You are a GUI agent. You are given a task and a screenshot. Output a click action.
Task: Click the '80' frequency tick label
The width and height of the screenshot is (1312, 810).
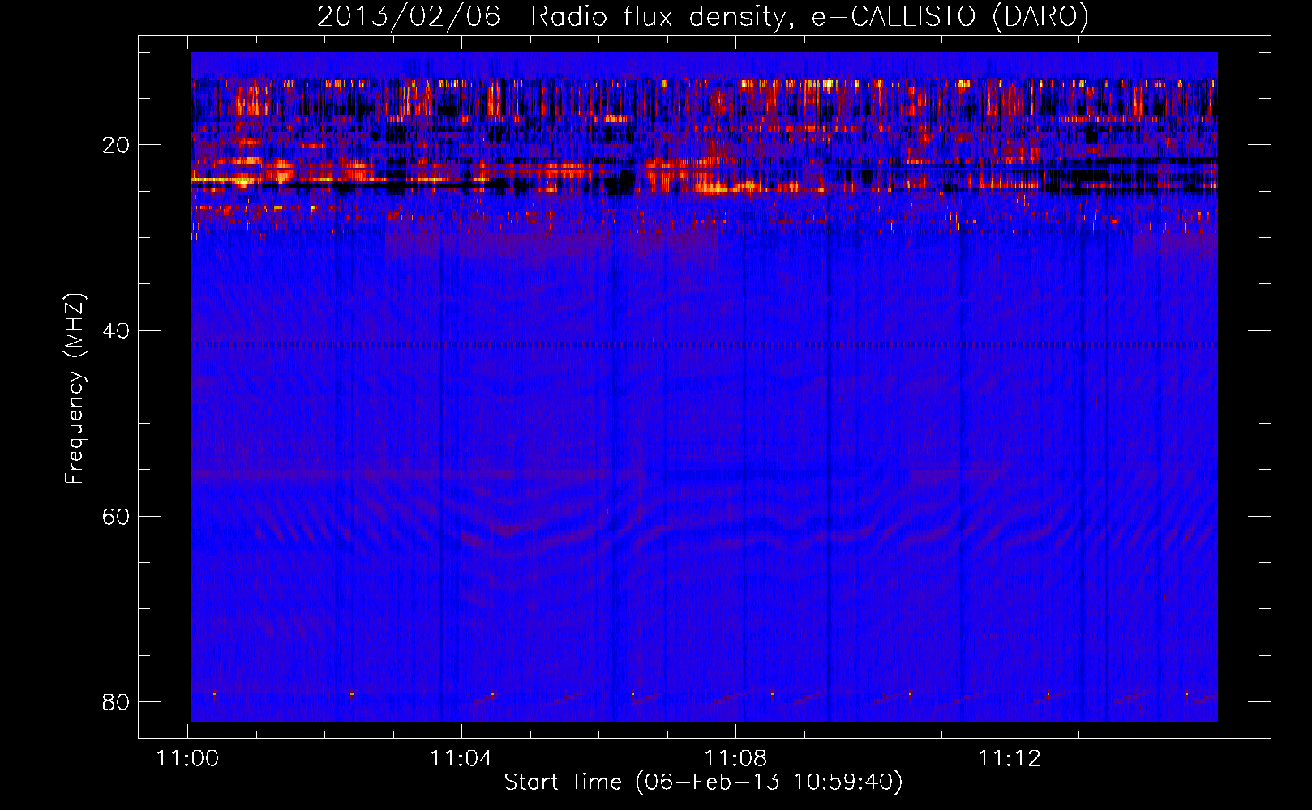[x=116, y=702]
